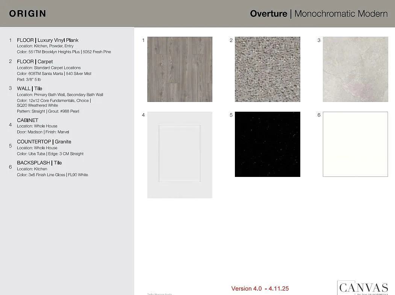This screenshot has height=295, width=395.
Task: Click the black Uba Tuba granite swatch
Action: point(267,144)
